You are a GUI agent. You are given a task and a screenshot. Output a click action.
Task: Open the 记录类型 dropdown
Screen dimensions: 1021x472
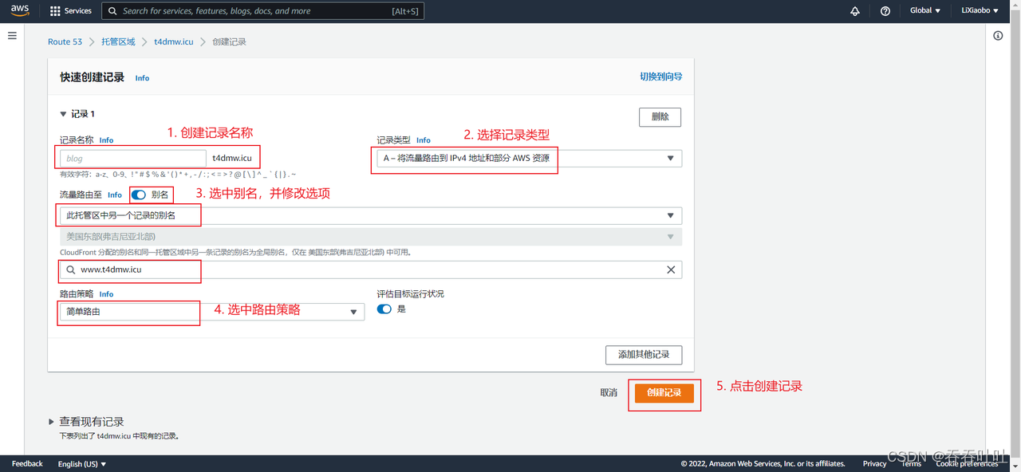tap(530, 158)
